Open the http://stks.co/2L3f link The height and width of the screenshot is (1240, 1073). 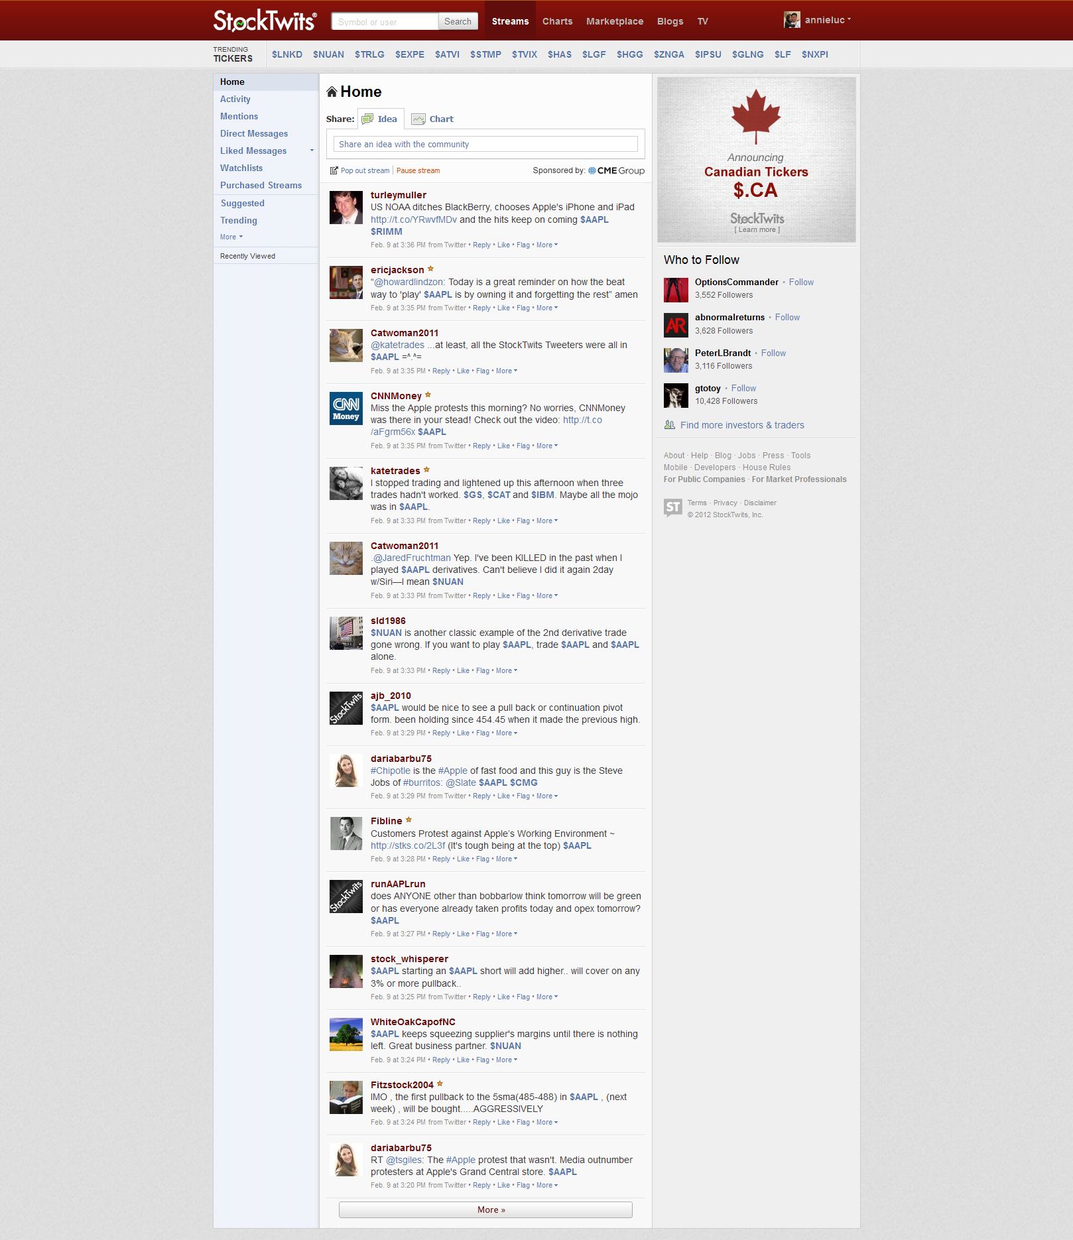click(408, 846)
